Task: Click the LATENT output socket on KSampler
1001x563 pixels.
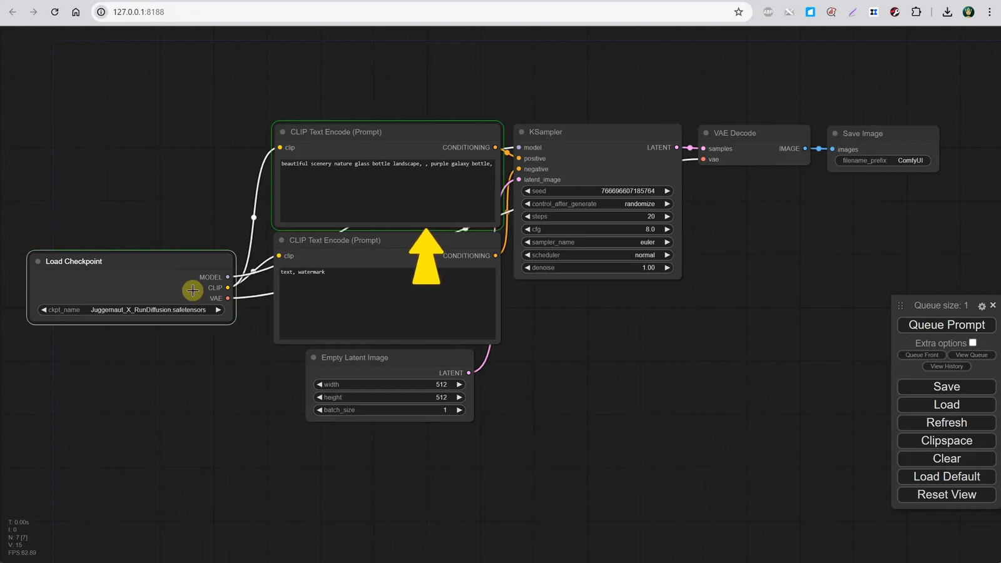Action: (676, 148)
